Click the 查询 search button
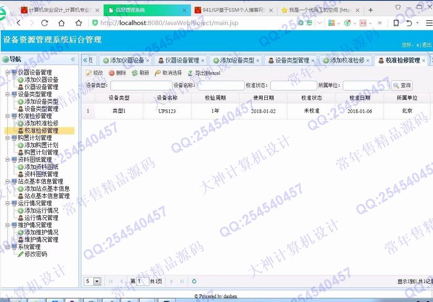Image resolution: width=433 pixels, height=302 pixels. click(402, 86)
